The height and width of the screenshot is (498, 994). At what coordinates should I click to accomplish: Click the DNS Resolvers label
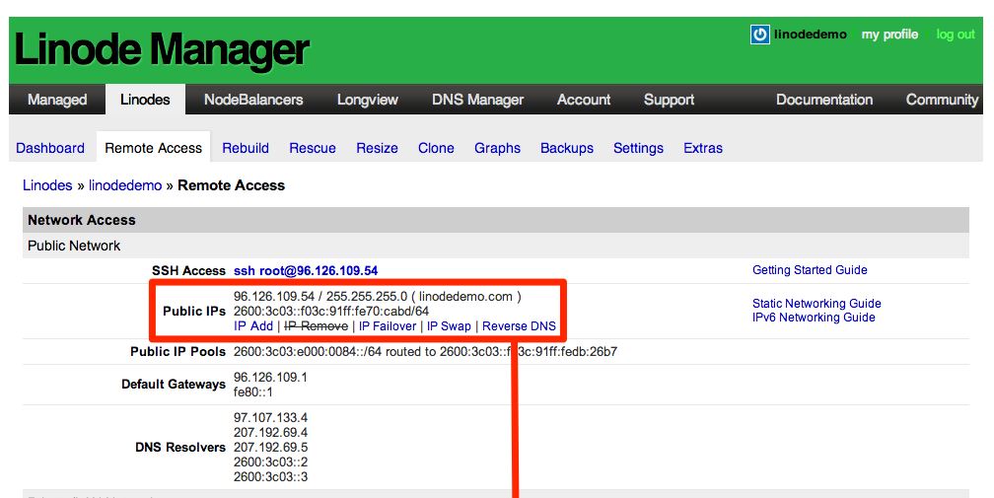(x=180, y=448)
